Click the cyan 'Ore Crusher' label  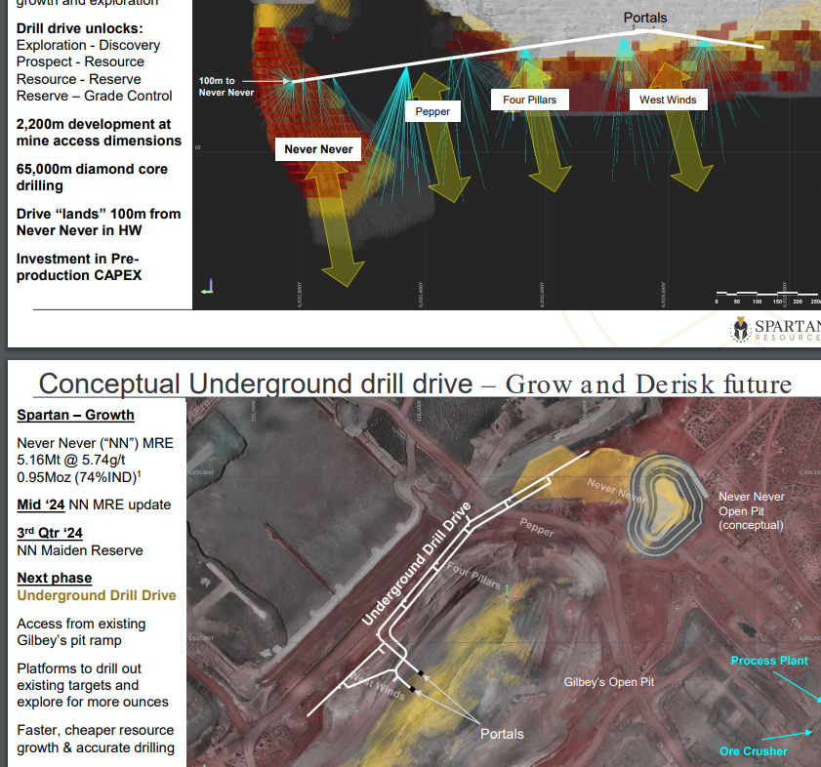tap(754, 751)
